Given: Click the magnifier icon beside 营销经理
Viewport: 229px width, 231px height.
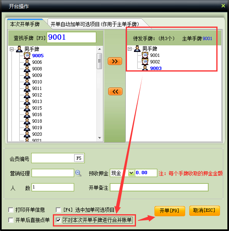Looking at the screenshot, I should click(78, 173).
